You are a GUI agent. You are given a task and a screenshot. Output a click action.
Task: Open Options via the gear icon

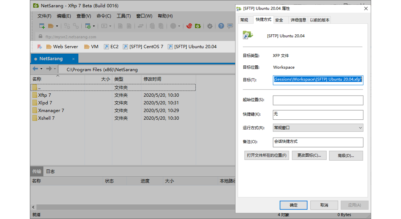210,26
